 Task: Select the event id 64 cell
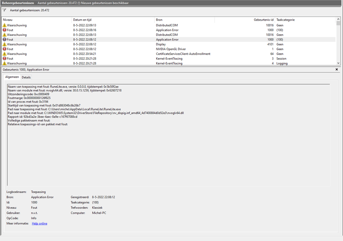pyautogui.click(x=272, y=54)
